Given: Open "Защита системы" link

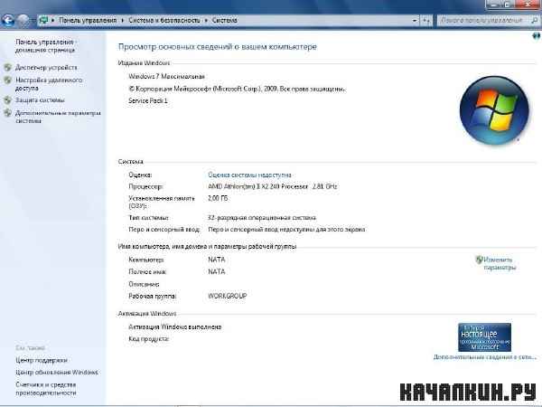Looking at the screenshot, I should coord(40,100).
